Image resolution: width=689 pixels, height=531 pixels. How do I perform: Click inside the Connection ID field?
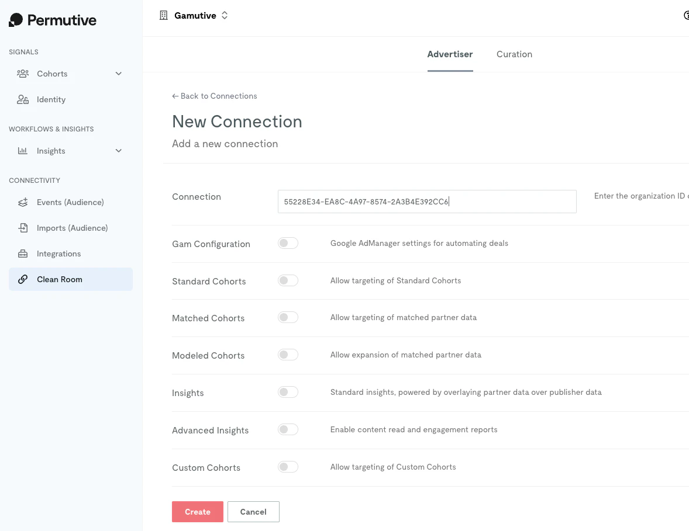point(426,201)
